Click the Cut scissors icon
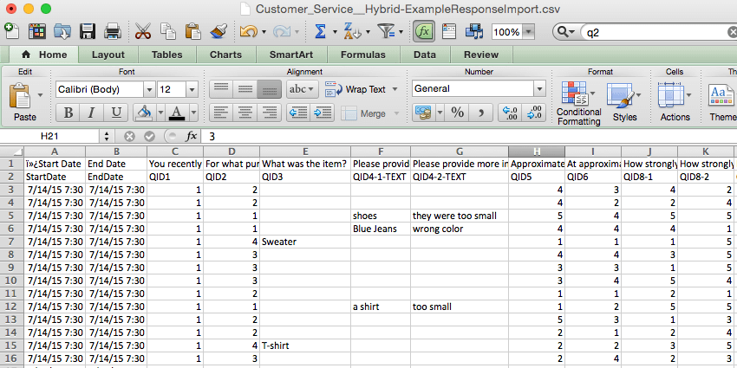737x368 pixels. pos(144,32)
